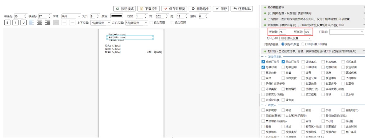Uncheck 系统订单号 checkbox

point(263,62)
